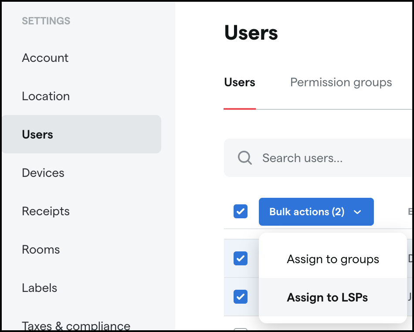Navigate to Receipts settings
This screenshot has height=332, width=414.
46,211
